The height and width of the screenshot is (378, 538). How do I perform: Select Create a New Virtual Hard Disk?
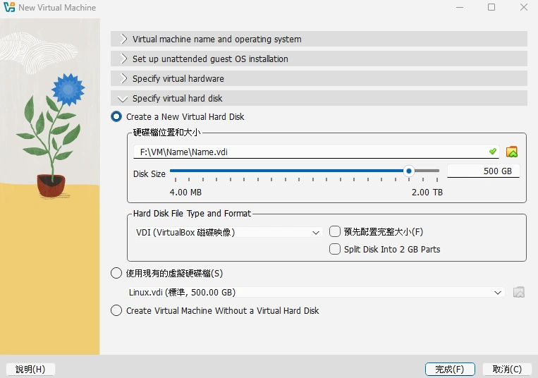(x=117, y=117)
